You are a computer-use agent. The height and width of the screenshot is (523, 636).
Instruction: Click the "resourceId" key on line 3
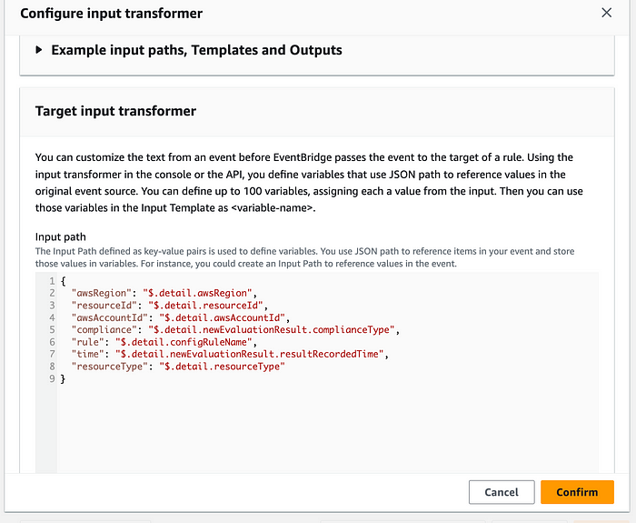(104, 306)
